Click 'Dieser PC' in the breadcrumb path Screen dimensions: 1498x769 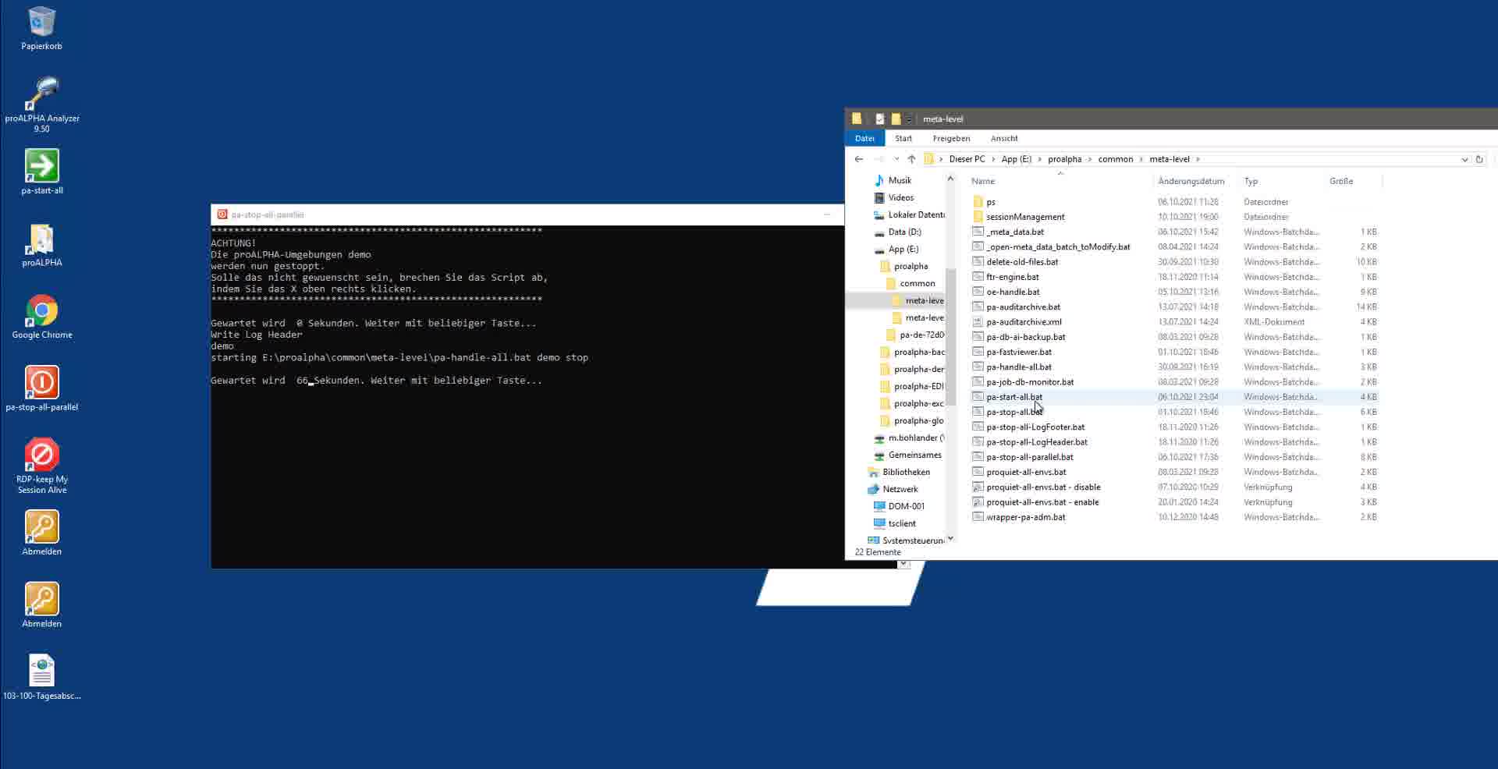(x=967, y=159)
